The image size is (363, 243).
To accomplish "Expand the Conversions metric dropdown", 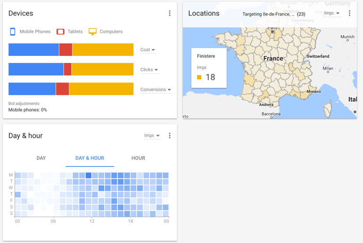I will click(156, 90).
